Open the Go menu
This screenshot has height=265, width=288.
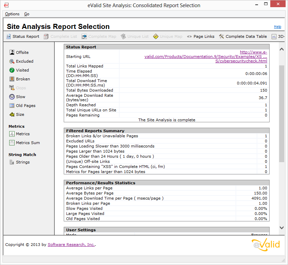pos(27,14)
